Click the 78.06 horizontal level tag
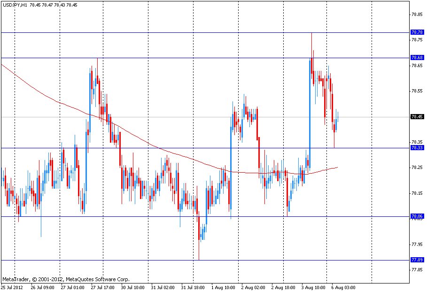Screen dimensions: 427x291 pos(417,216)
